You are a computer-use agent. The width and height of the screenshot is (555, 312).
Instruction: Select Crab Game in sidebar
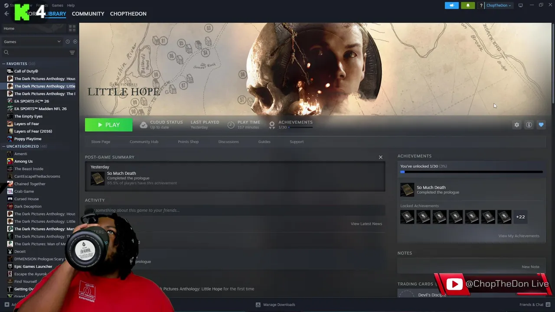tap(24, 192)
